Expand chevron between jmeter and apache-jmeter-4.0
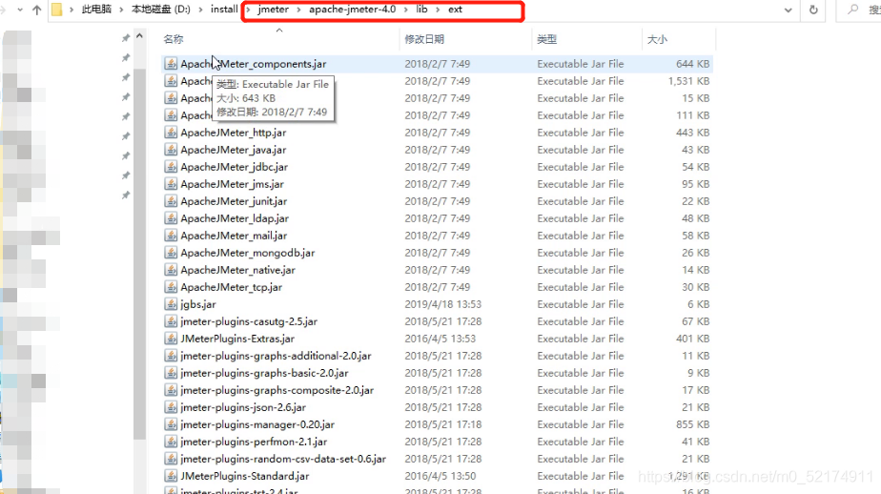881x494 pixels. [x=299, y=10]
